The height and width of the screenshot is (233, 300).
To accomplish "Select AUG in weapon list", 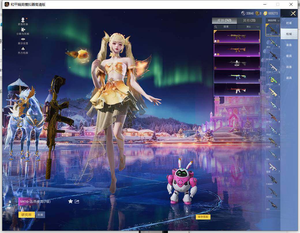I will (273, 92).
